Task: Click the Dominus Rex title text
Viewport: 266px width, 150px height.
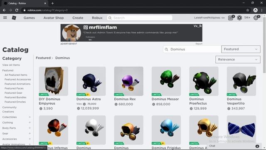Action: (x=125, y=99)
